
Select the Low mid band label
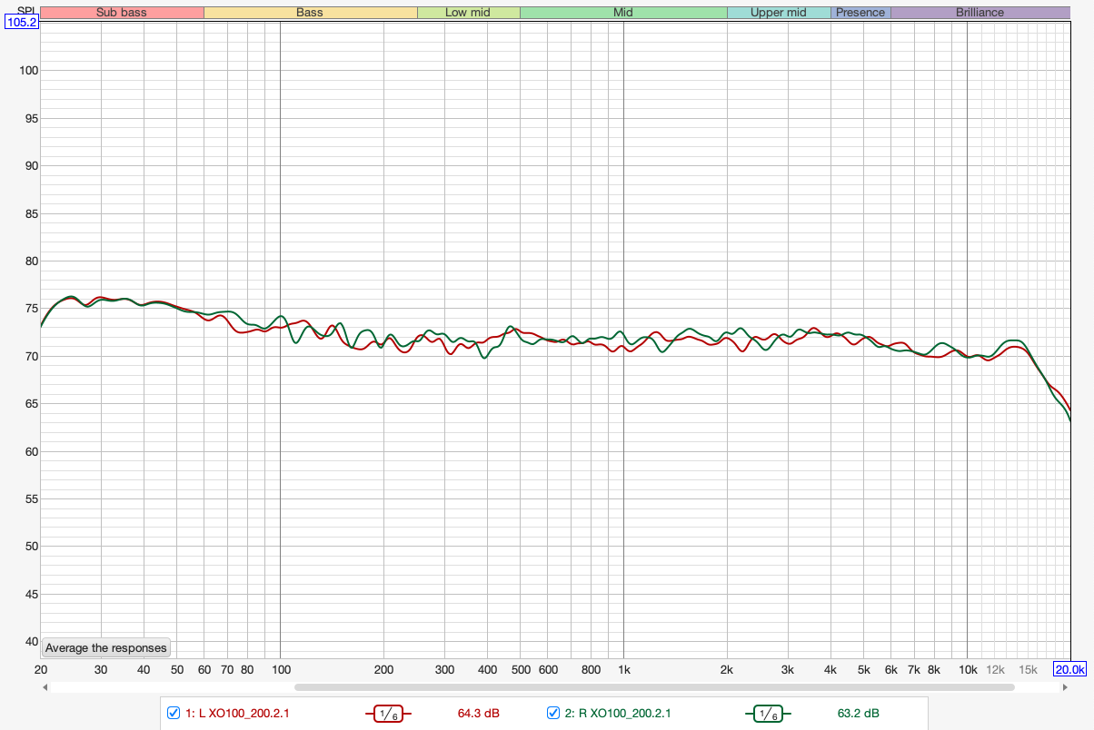coord(469,13)
